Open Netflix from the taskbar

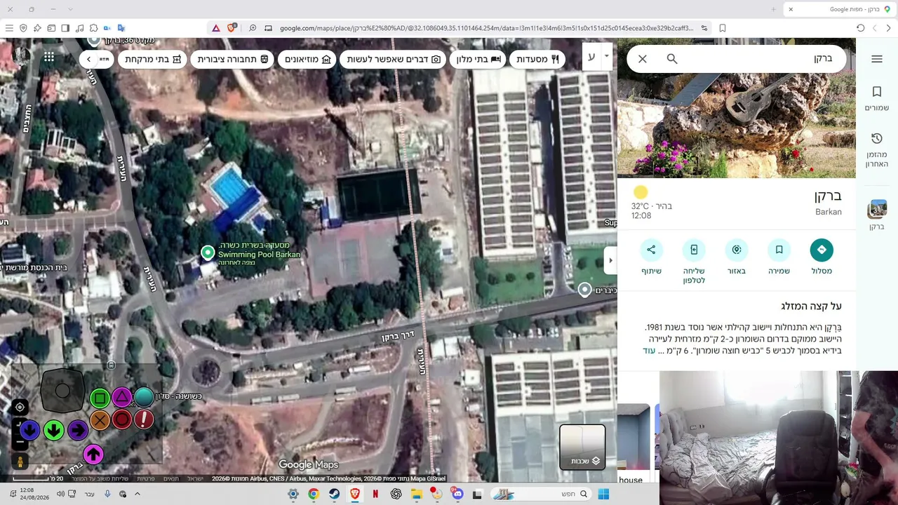point(375,494)
